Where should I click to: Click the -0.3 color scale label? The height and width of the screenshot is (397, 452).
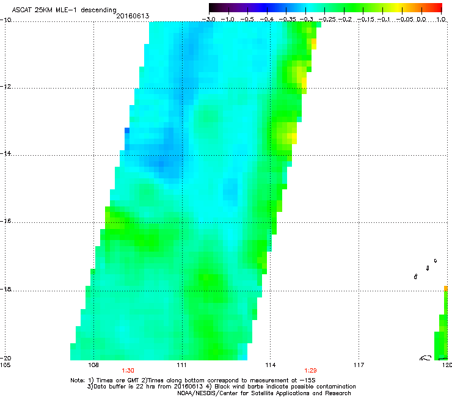click(x=306, y=20)
